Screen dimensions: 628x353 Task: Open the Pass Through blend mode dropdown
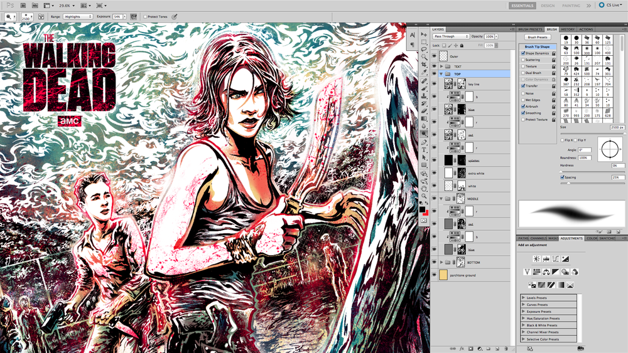(x=450, y=36)
